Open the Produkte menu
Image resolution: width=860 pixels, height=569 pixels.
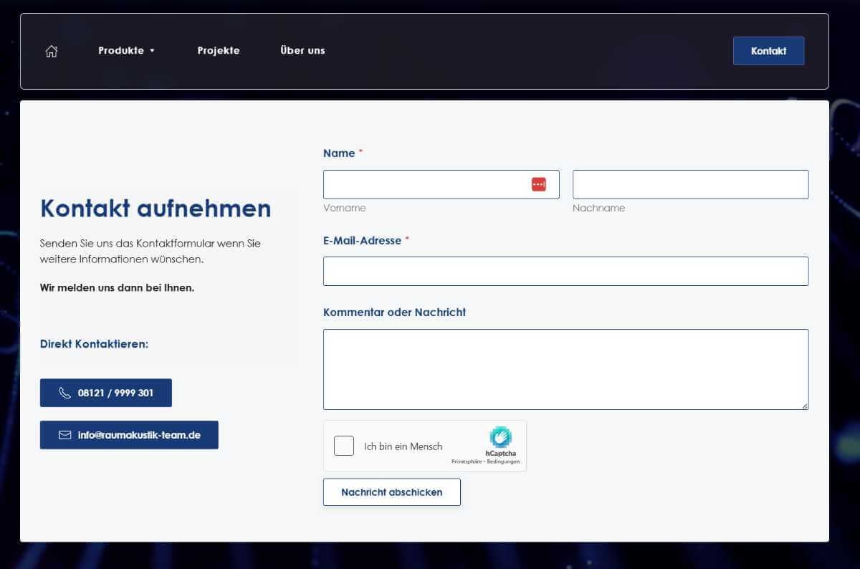point(121,51)
